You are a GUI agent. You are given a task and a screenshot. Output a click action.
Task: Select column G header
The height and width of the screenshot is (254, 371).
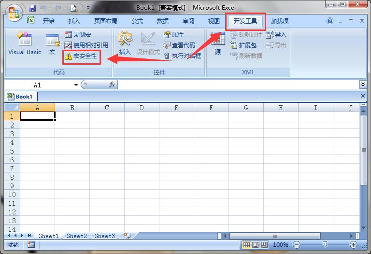coord(246,108)
